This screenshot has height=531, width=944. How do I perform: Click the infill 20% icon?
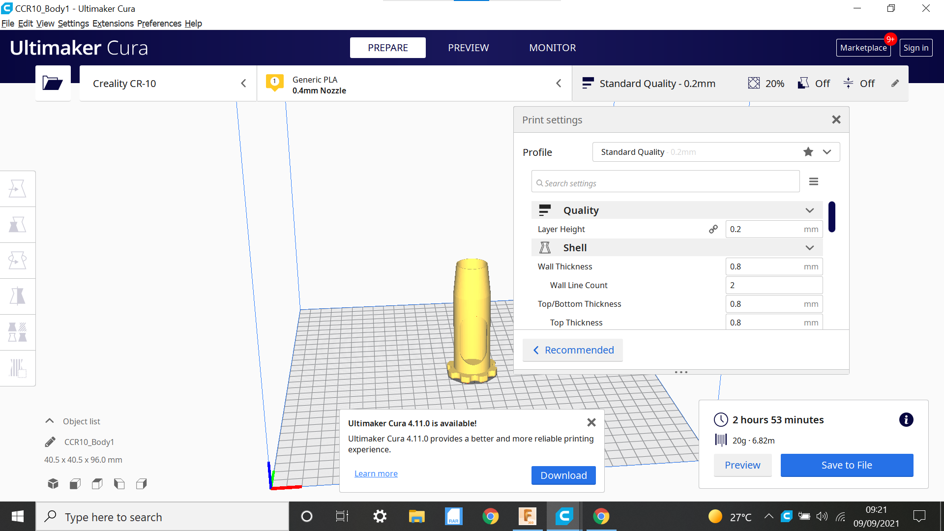click(754, 83)
